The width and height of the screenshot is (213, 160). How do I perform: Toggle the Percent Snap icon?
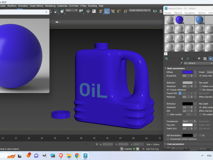pos(113,11)
